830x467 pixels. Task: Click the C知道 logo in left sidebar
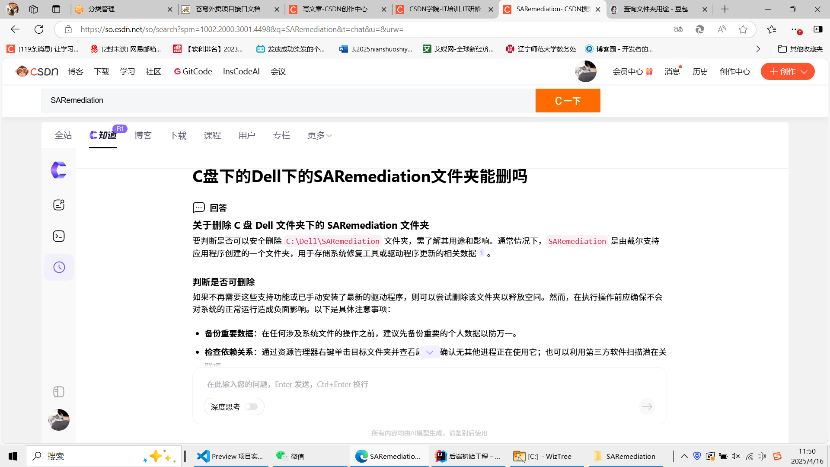(x=59, y=170)
